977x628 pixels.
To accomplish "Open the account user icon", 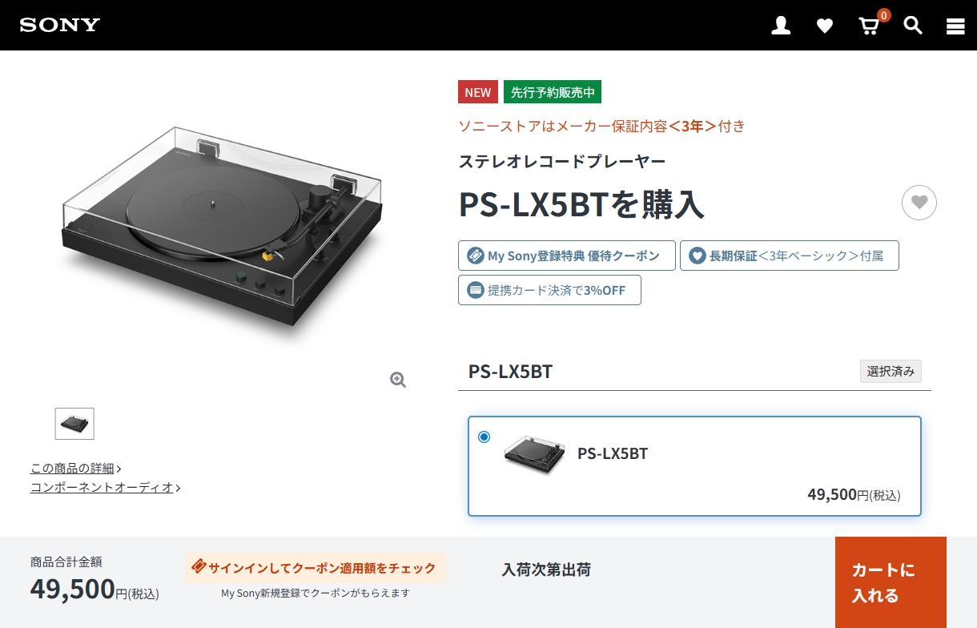I will (x=781, y=26).
